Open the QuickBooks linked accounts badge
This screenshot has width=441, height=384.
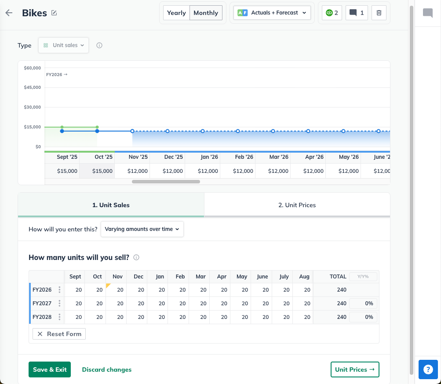coord(332,13)
